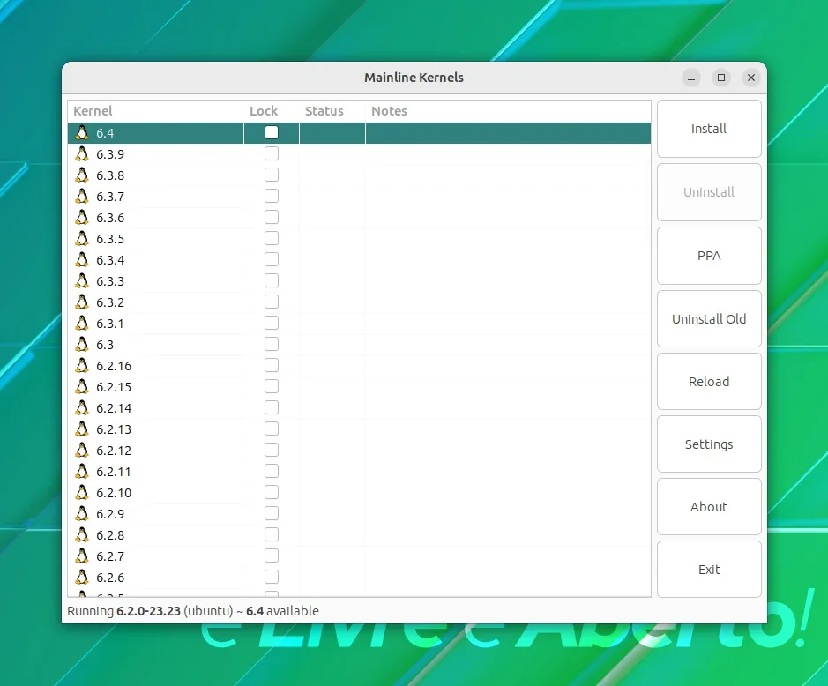Toggle lock checkbox for kernel 6.2.16
828x686 pixels.
(x=272, y=364)
